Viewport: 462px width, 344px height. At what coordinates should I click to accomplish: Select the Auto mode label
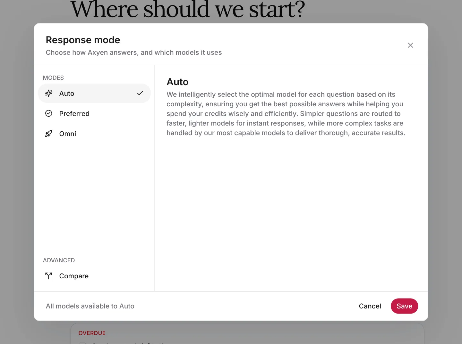67,93
